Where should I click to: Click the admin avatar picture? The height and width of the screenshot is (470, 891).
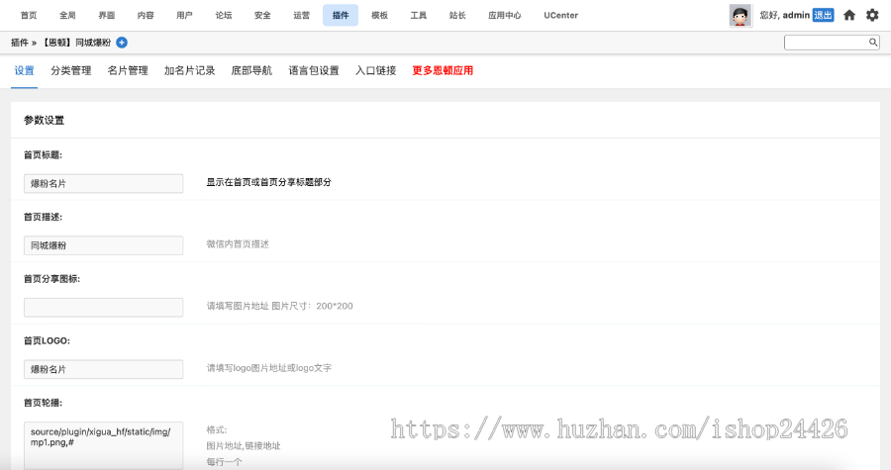click(740, 16)
